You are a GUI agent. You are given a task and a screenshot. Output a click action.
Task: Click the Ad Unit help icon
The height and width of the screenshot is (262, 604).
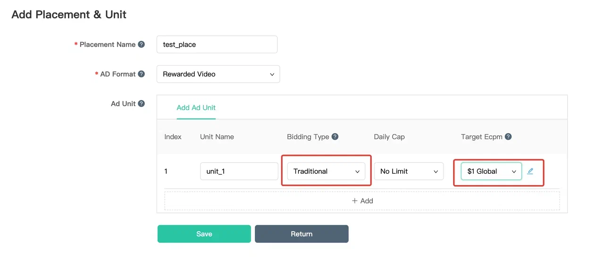(142, 104)
